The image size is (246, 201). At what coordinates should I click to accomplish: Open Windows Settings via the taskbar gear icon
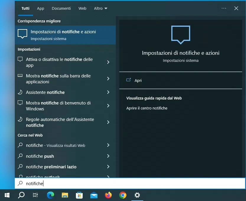pyautogui.click(x=137, y=195)
